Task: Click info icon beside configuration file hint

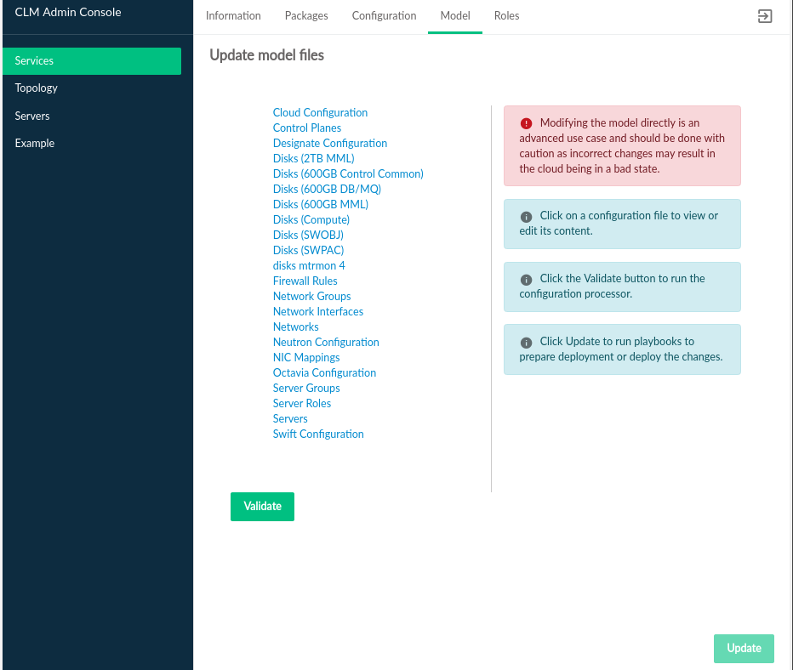Action: click(x=526, y=217)
